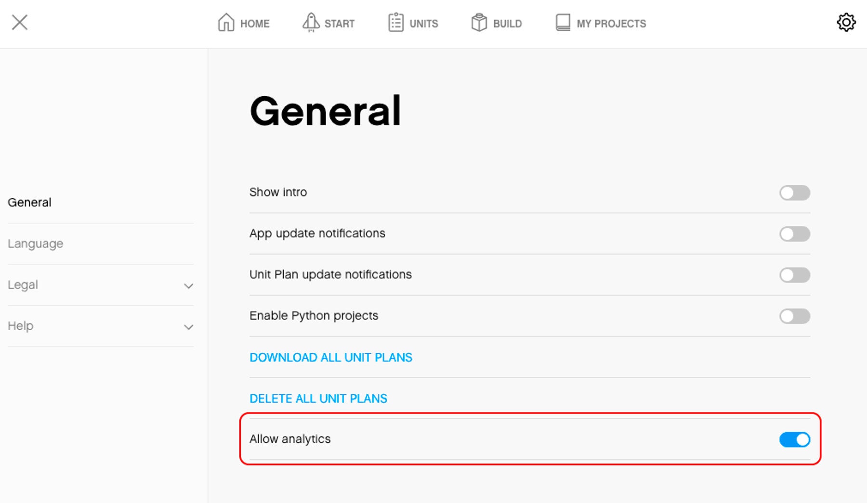Disable Allow analytics
867x503 pixels.
tap(794, 439)
